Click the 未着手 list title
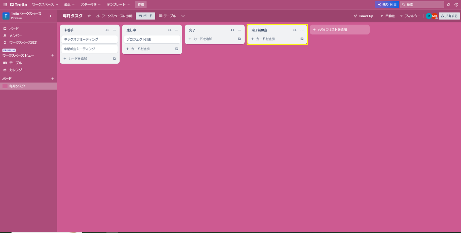Screen dimensions: 461x233 click(69, 30)
